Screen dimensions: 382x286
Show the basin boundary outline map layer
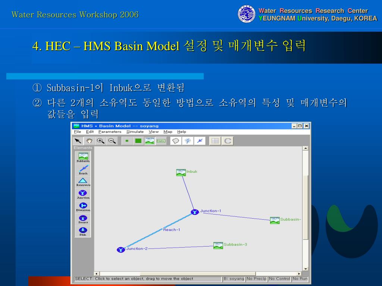176,141
